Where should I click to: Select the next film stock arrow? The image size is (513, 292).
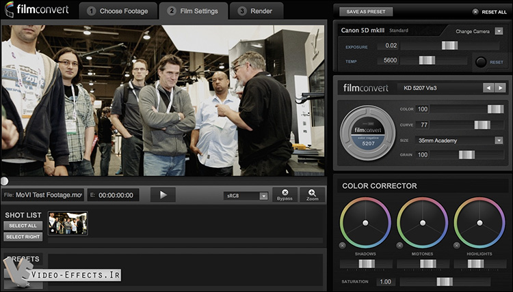coord(500,88)
